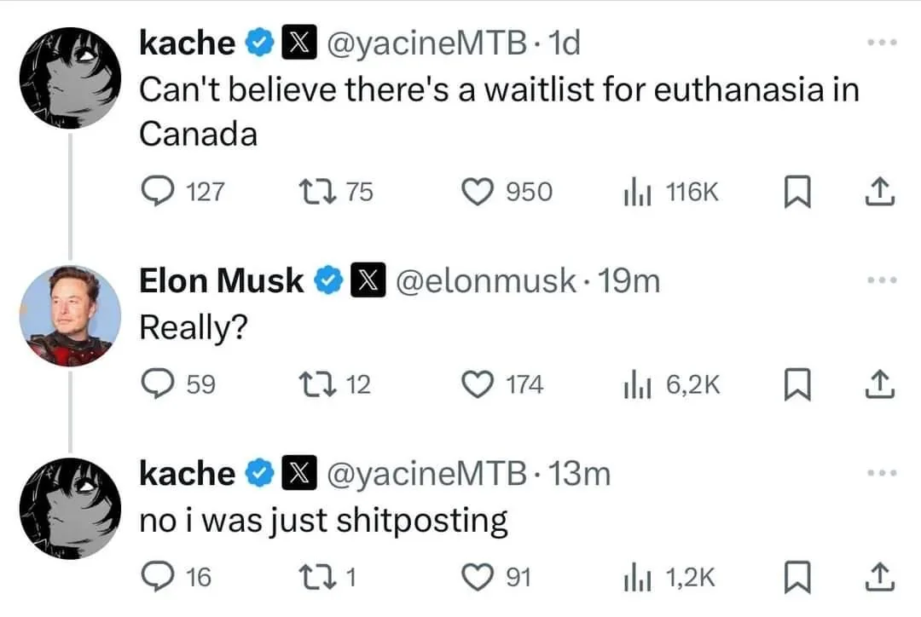
Task: Open more options on Elon Musk's tweet
Action: tap(883, 280)
